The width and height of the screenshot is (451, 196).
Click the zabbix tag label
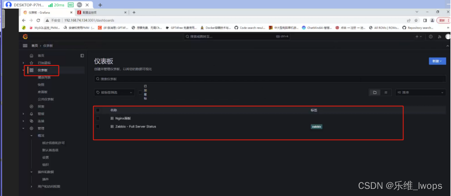coord(316,127)
